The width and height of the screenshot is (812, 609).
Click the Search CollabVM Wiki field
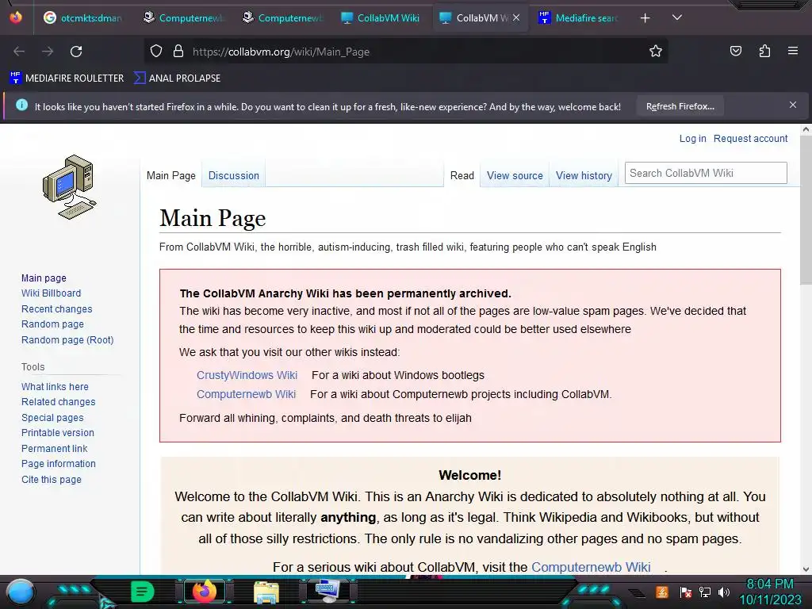coord(705,173)
